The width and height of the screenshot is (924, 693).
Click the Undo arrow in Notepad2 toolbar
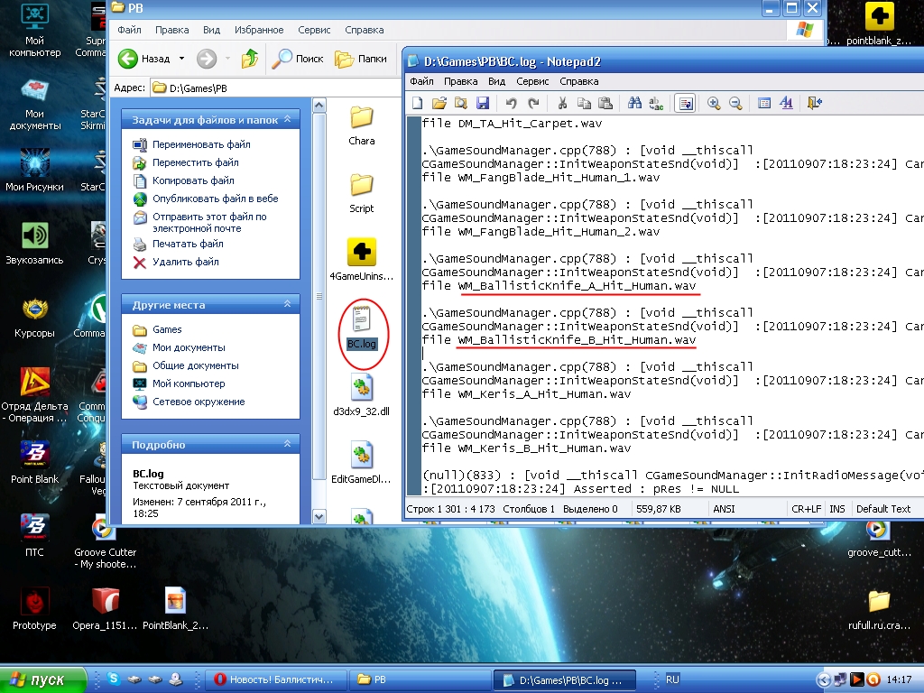pos(512,104)
